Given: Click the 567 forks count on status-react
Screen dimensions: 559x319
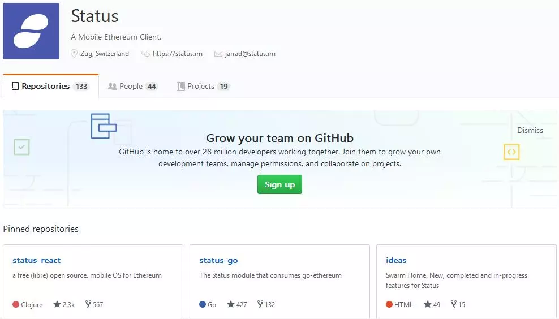Looking at the screenshot, I should (x=98, y=305).
